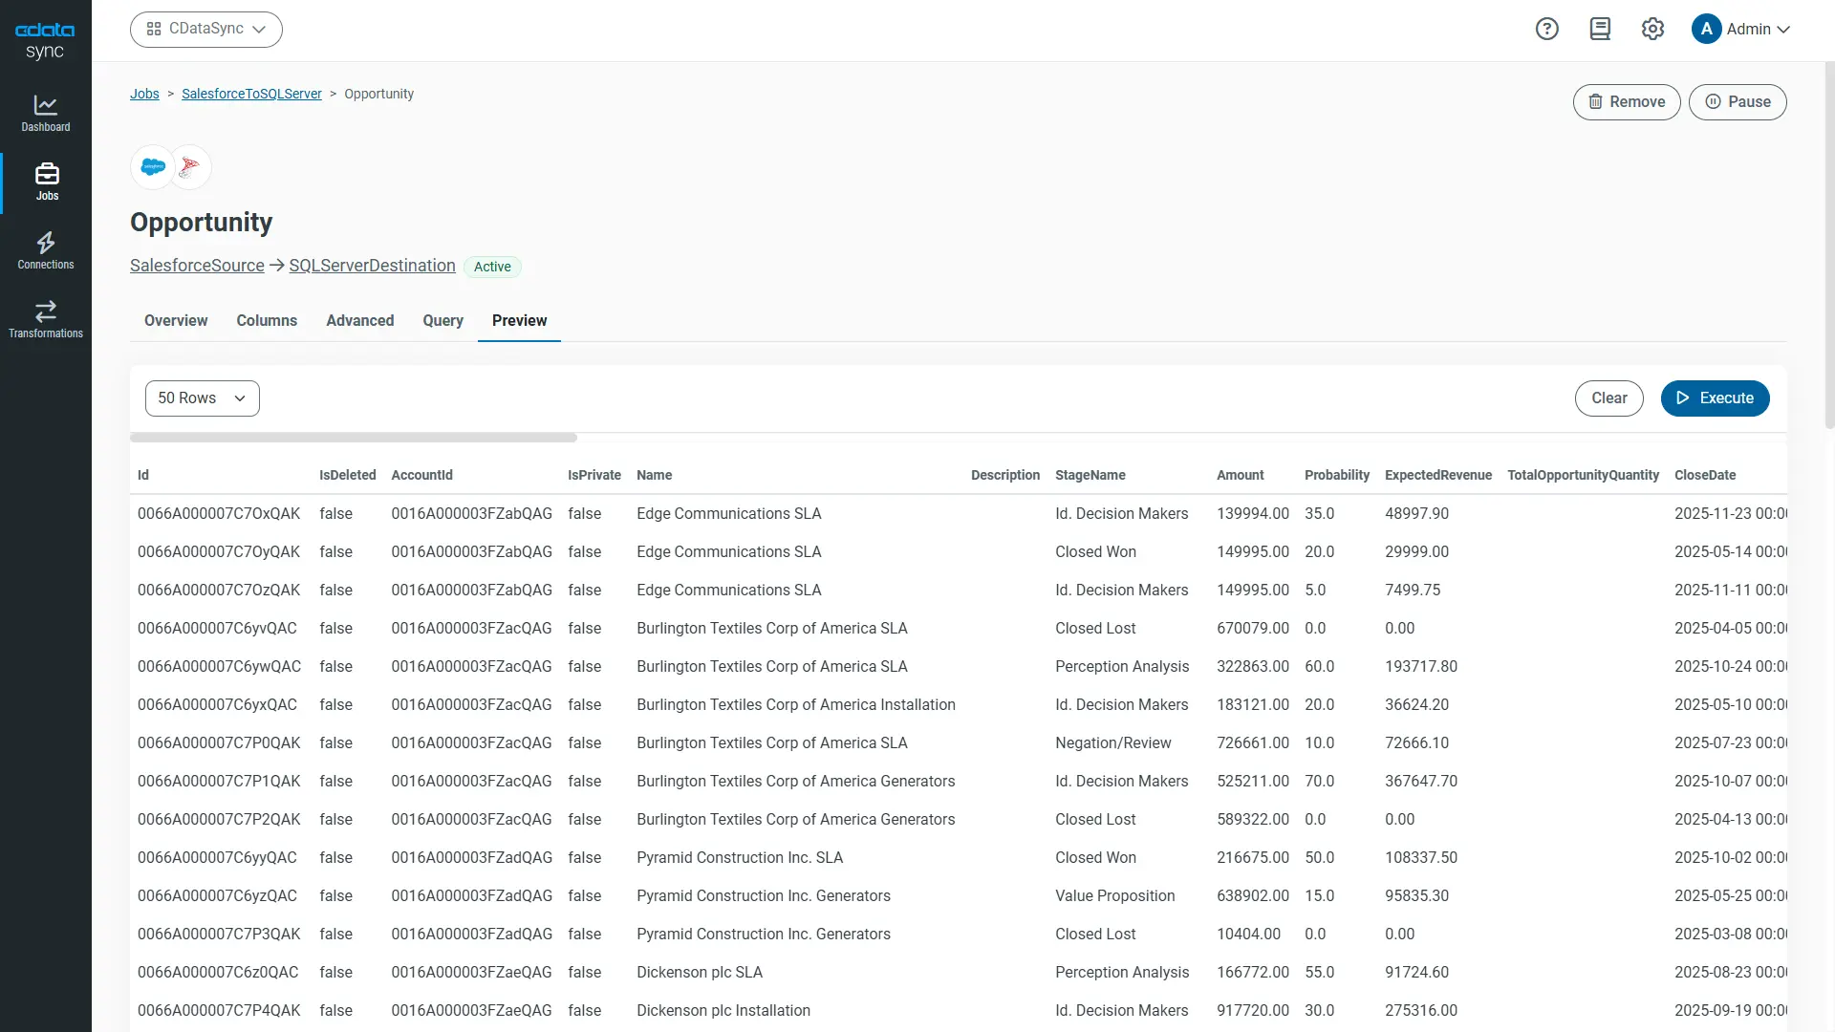
Task: Open Transformations in sidebar
Action: 46,319
